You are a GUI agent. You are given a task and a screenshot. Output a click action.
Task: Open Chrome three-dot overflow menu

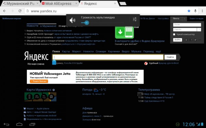202,11
